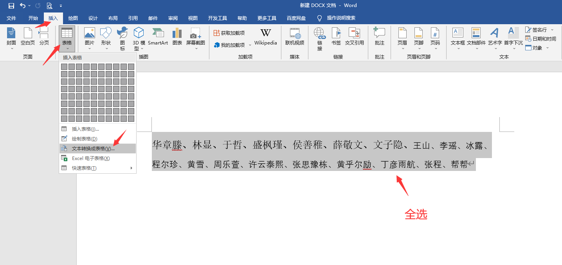Open the 帮助 tab
This screenshot has height=265, width=562.
tap(242, 18)
